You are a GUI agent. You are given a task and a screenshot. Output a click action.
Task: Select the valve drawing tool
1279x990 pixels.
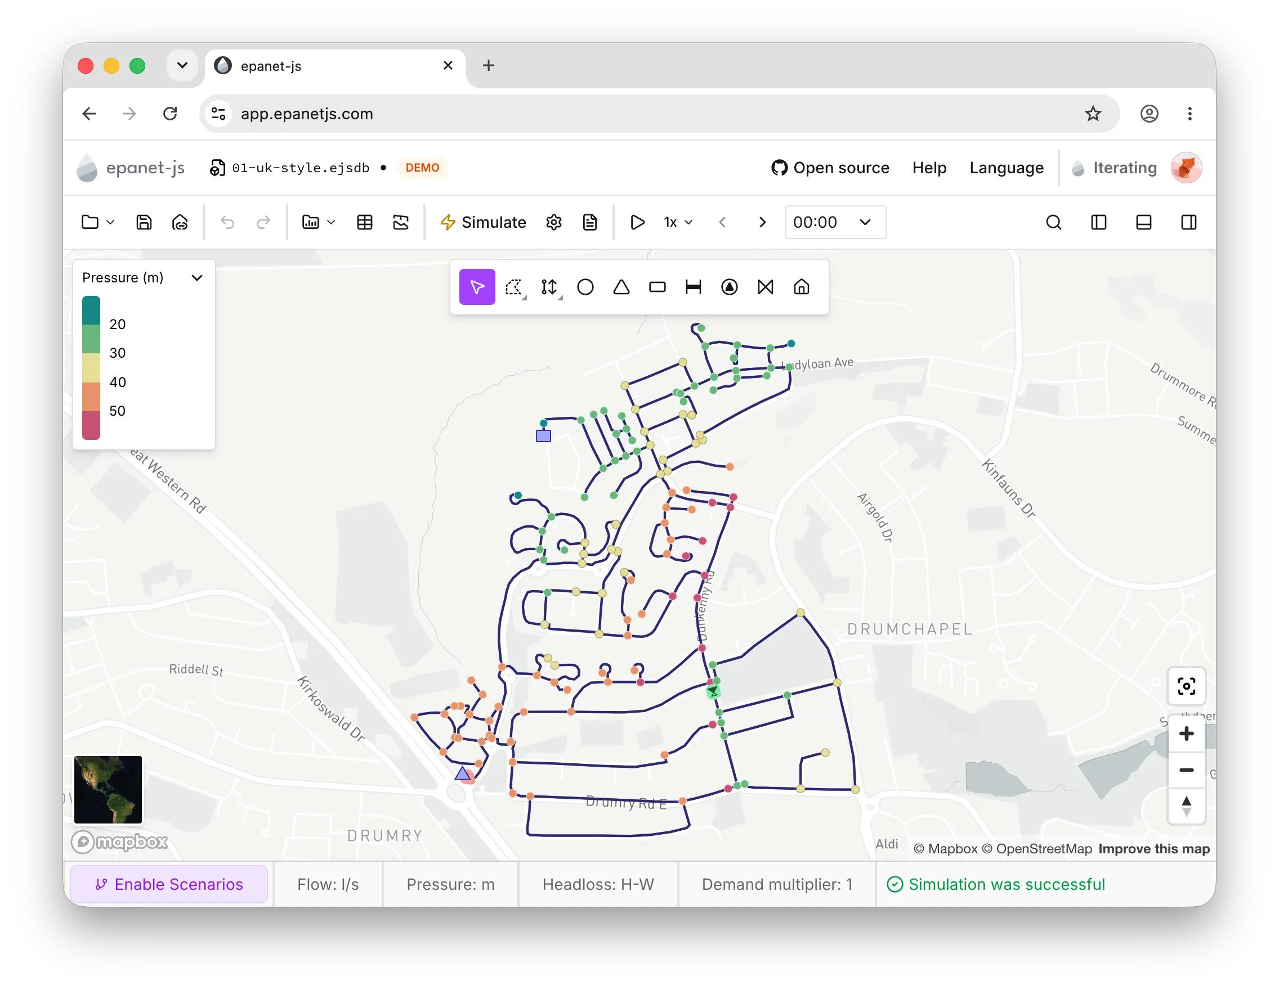coord(766,287)
